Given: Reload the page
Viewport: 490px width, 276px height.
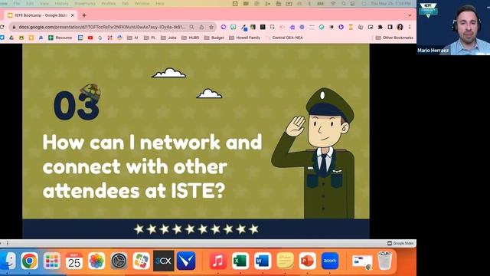Looking at the screenshot, I should click(2, 28).
